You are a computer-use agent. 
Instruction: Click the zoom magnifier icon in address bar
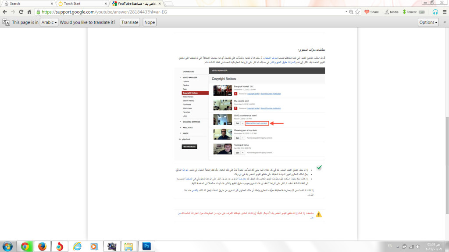(x=351, y=12)
